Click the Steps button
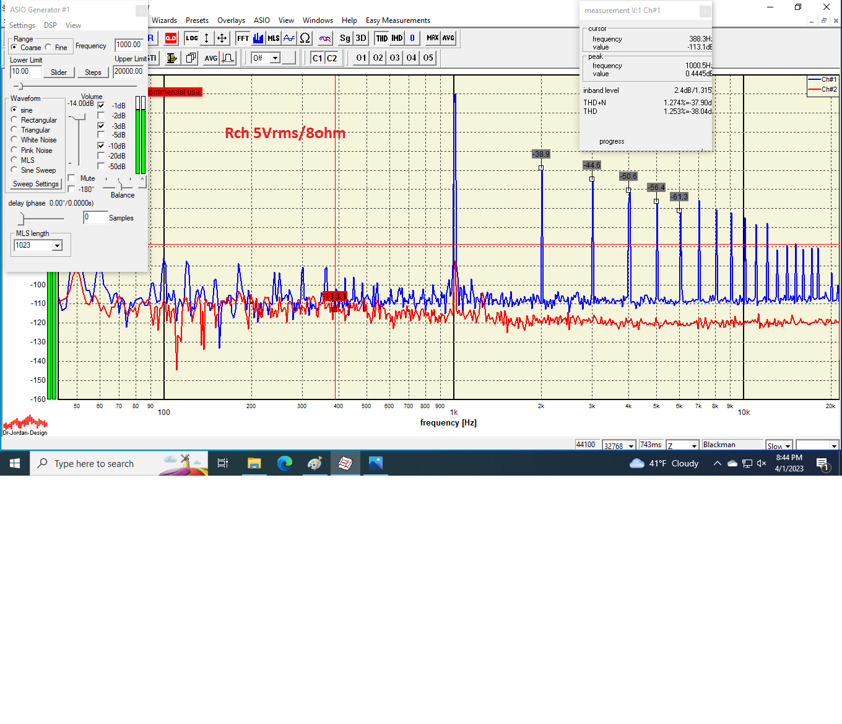The width and height of the screenshot is (842, 724). click(93, 72)
